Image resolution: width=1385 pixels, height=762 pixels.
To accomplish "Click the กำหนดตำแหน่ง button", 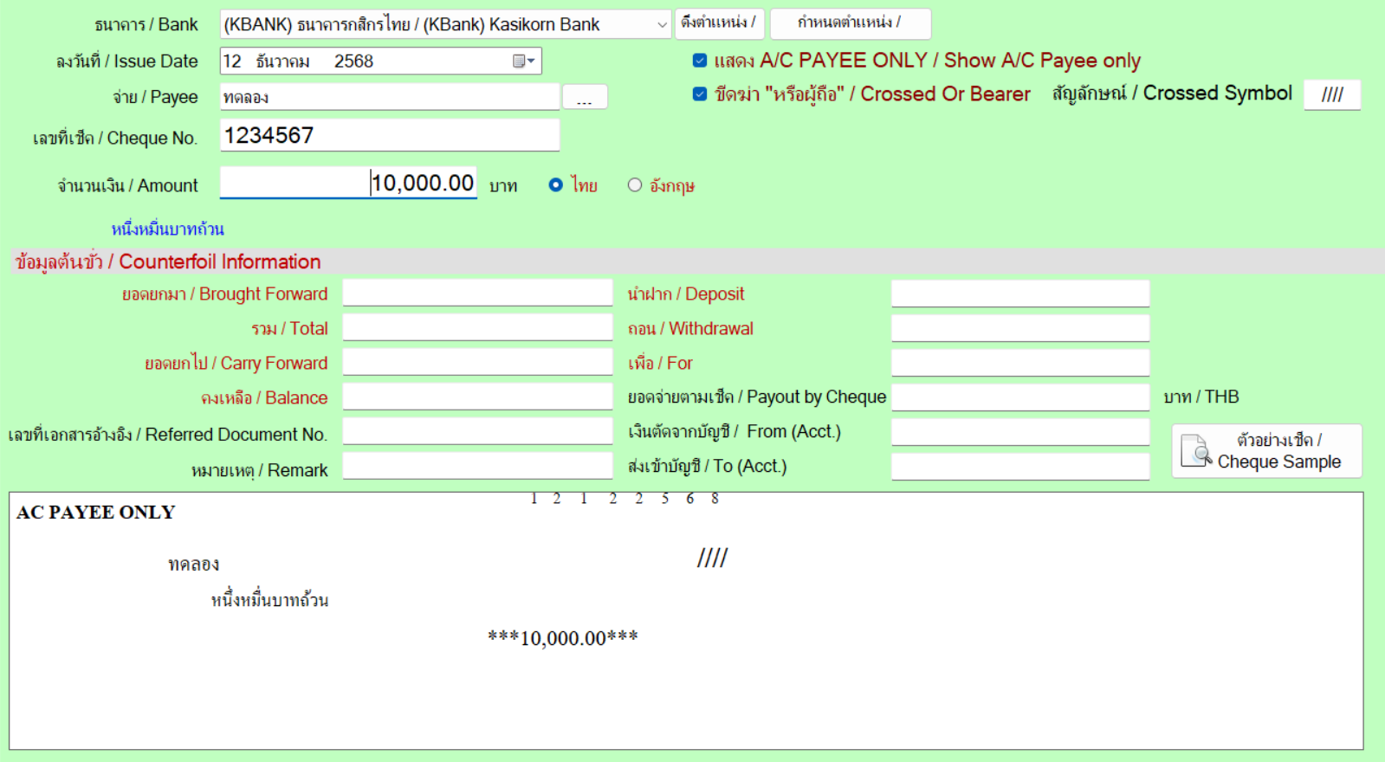I will tap(850, 23).
